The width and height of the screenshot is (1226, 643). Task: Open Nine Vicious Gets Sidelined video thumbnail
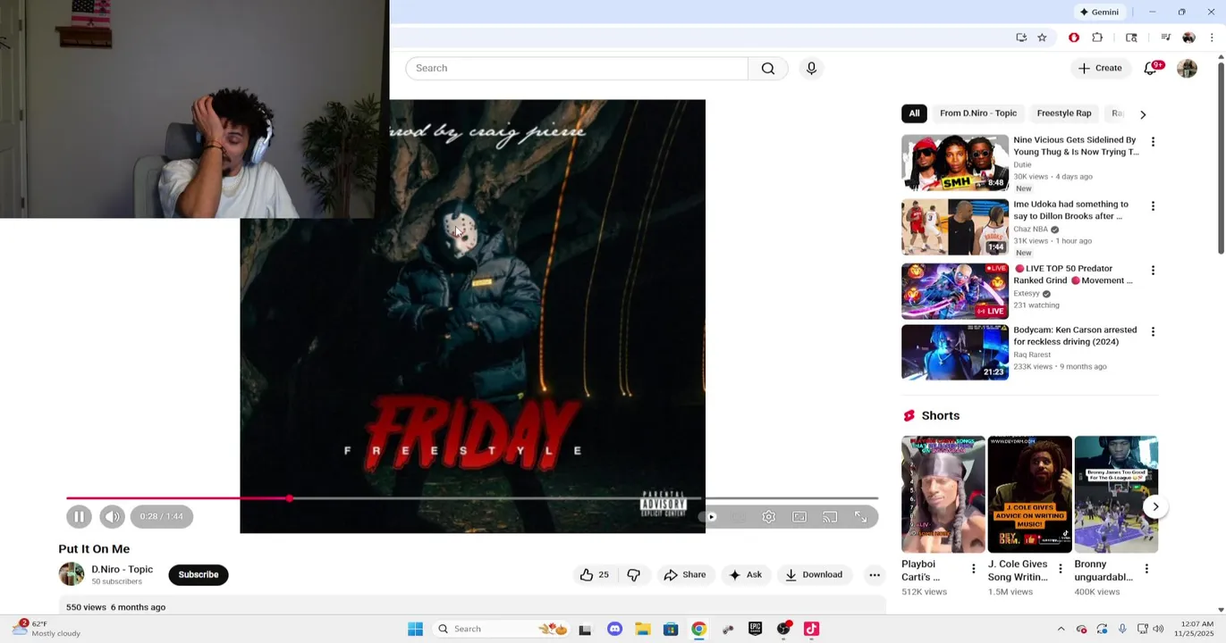pos(955,163)
